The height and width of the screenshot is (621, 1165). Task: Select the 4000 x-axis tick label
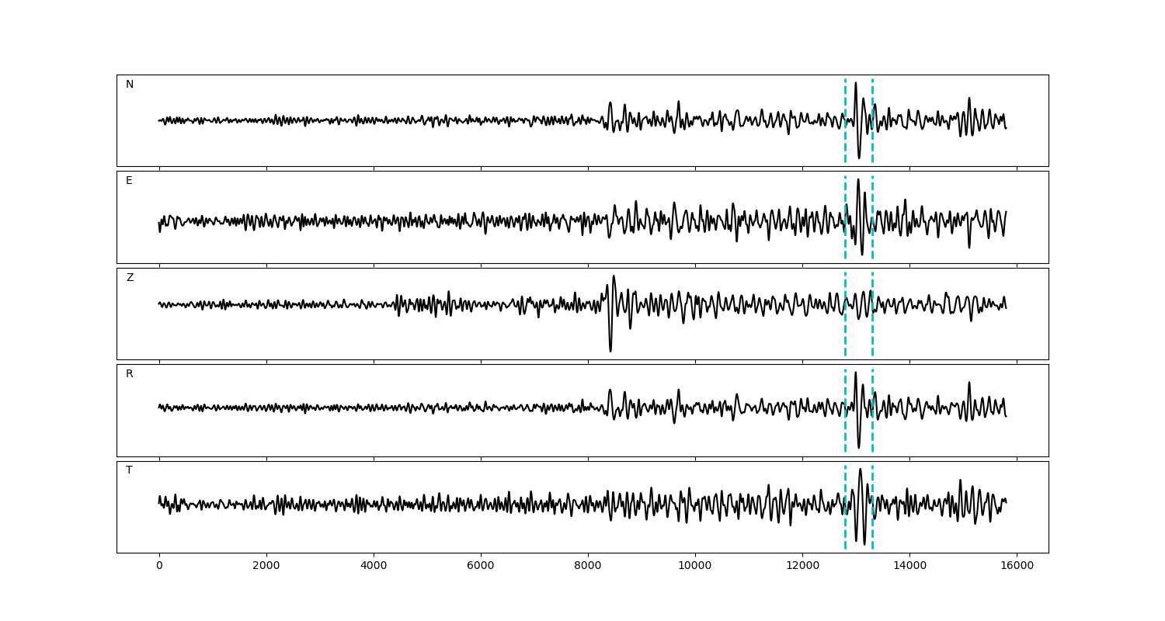(374, 567)
